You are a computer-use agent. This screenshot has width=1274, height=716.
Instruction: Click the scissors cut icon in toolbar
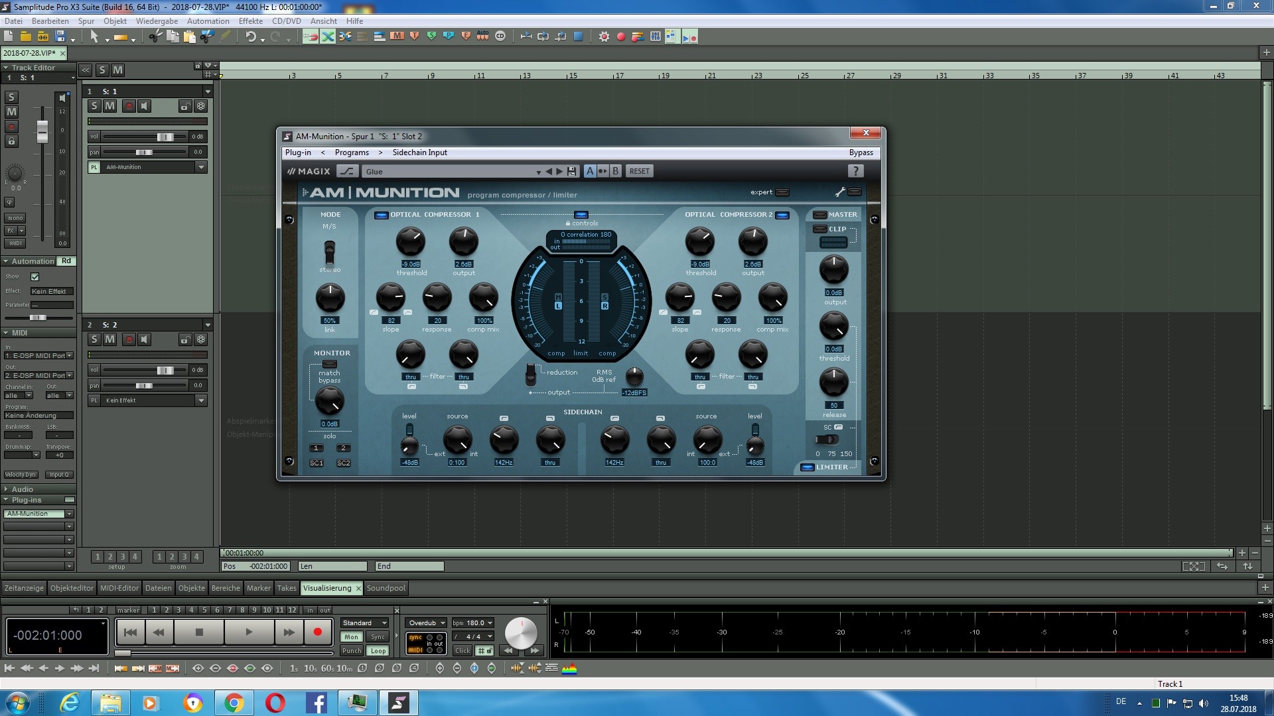pyautogui.click(x=155, y=36)
